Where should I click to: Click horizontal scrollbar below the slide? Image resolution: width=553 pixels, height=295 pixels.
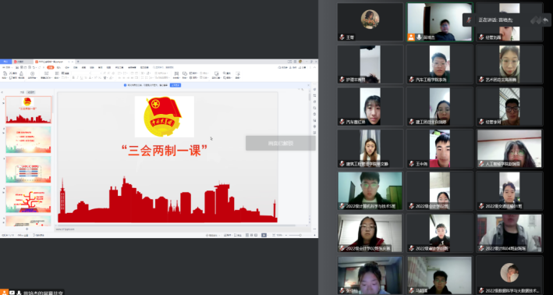tap(176, 225)
